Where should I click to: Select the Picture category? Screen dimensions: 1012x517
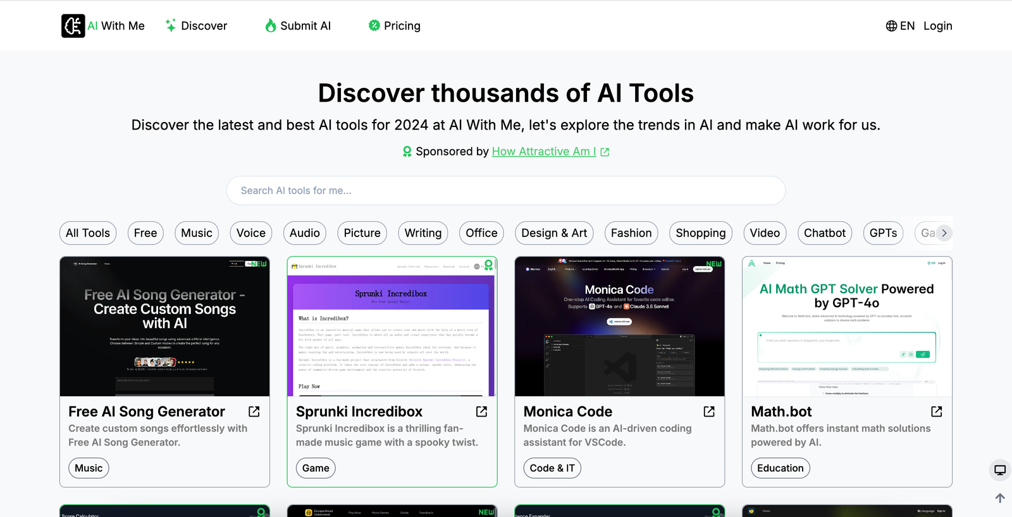(x=362, y=233)
